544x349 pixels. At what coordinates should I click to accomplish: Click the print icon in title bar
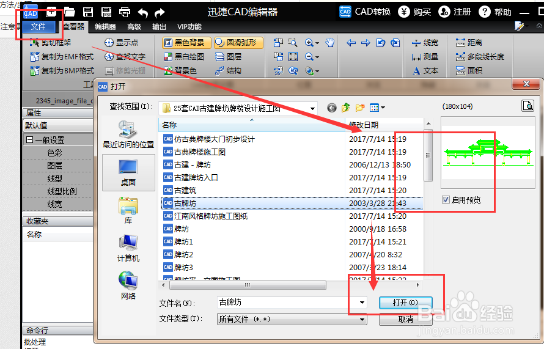[x=125, y=12]
